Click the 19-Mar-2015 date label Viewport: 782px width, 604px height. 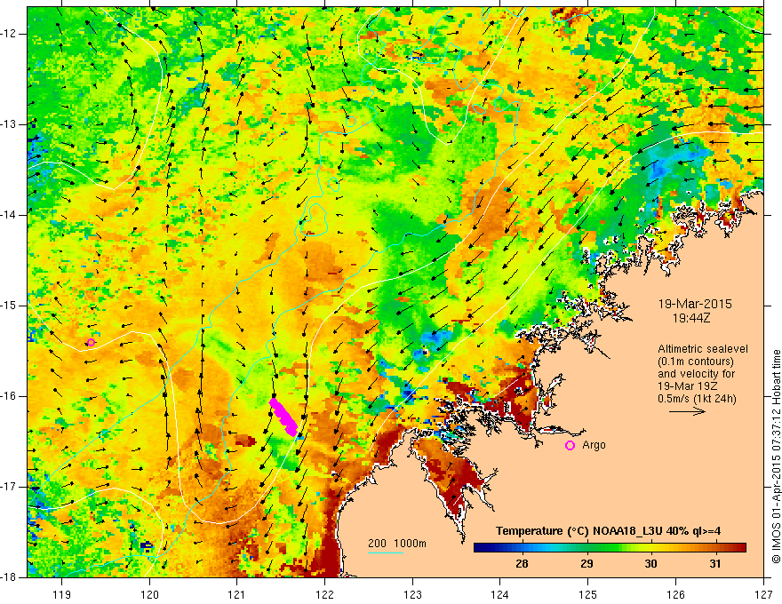coord(695,304)
